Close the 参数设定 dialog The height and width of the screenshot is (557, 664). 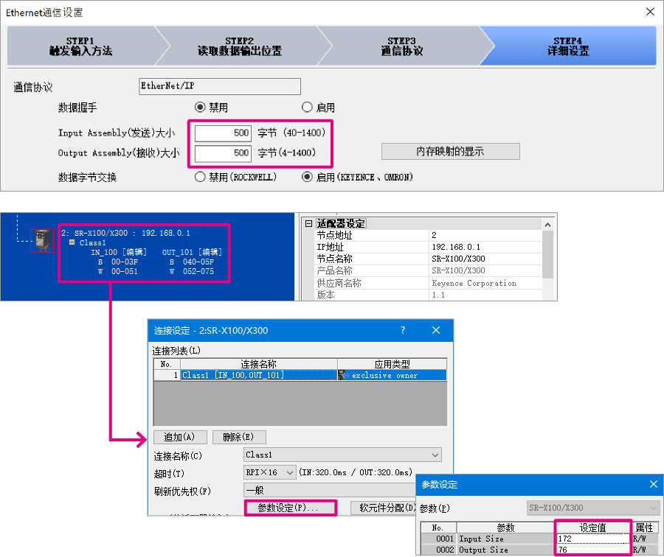pyautogui.click(x=653, y=484)
